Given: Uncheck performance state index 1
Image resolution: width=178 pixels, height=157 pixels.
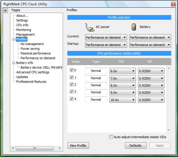Looking at the screenshot, I should click(71, 77).
